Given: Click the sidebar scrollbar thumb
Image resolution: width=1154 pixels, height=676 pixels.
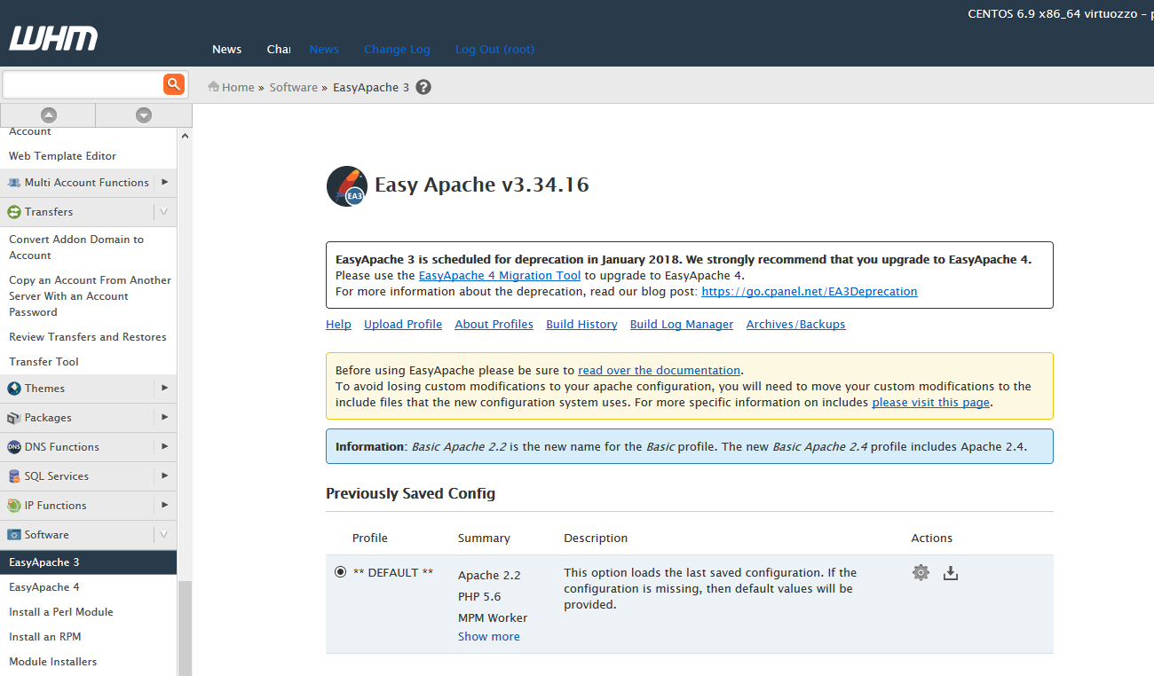Looking at the screenshot, I should 185,628.
